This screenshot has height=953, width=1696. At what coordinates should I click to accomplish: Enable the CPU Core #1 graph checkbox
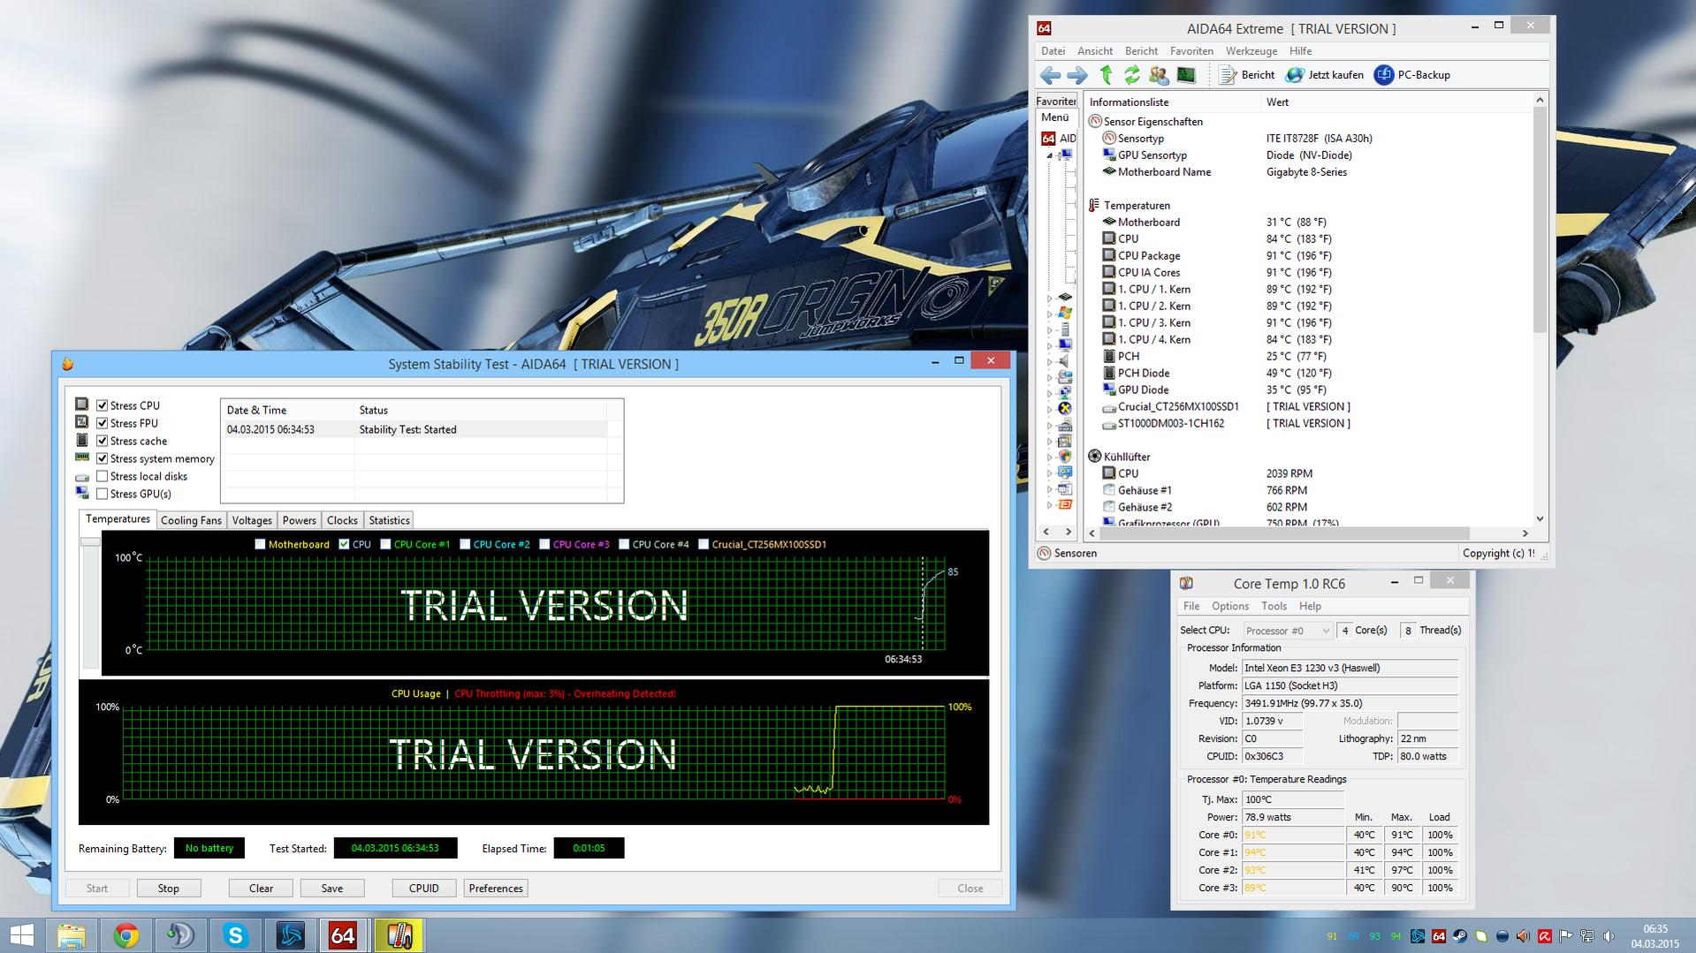point(385,544)
